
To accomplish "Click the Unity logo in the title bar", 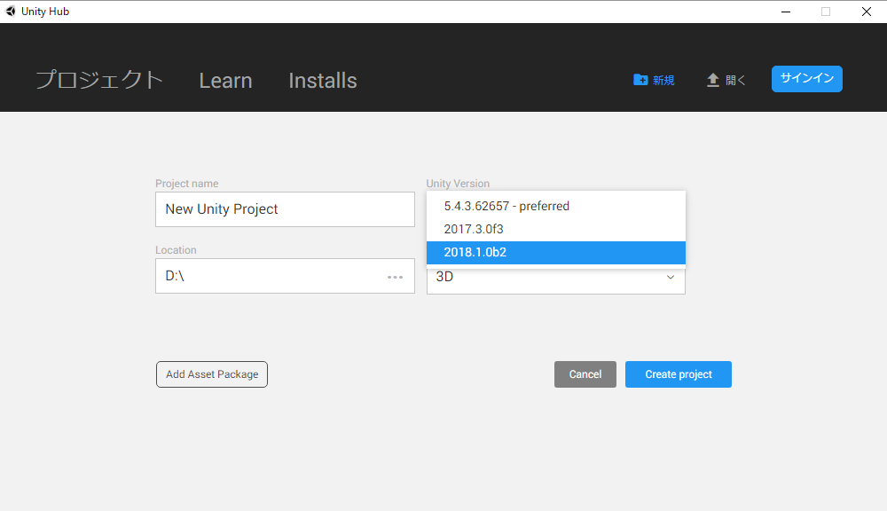I will tap(10, 12).
